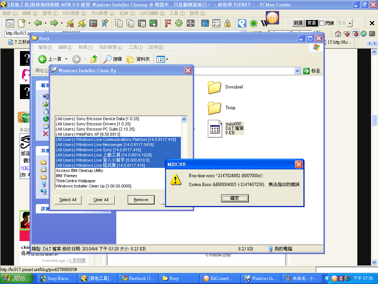Open the 工具 menu in Foxy window
Viewport: 378px width, 284px height.
coord(136,47)
